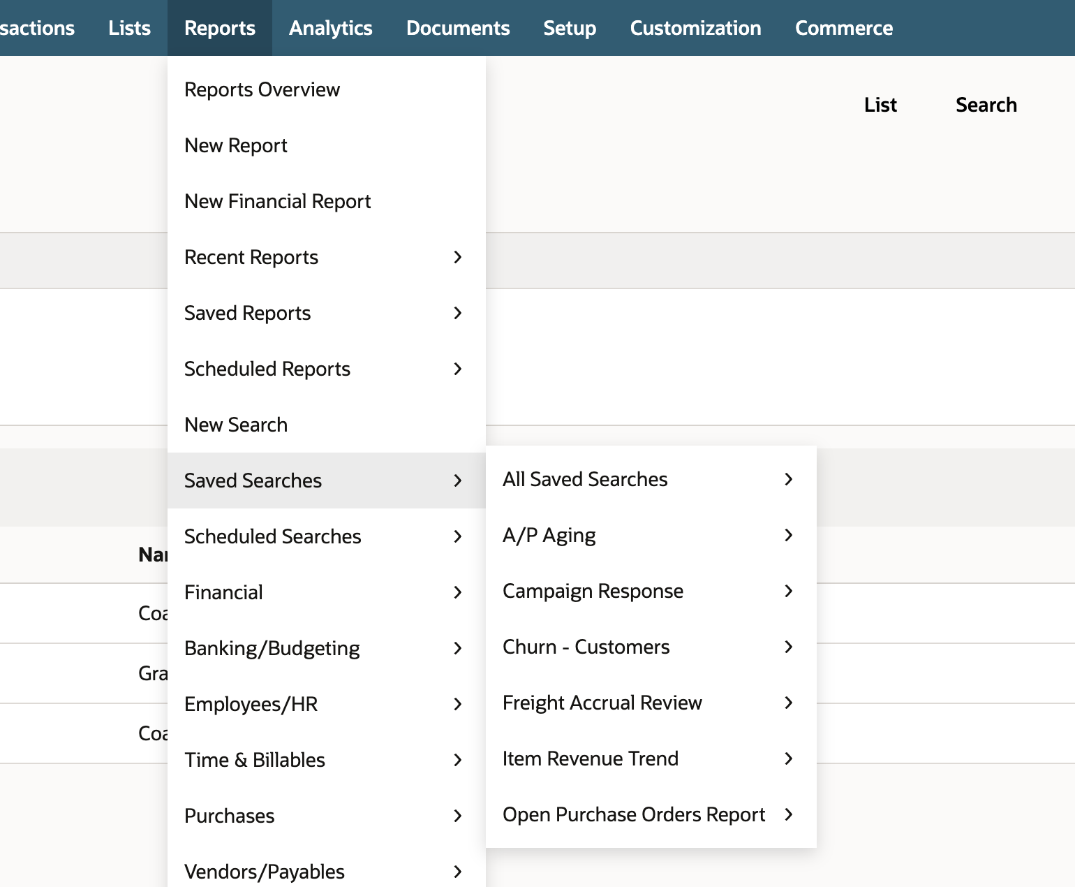
Task: Expand the A/P Aging chevron
Action: [x=789, y=535]
